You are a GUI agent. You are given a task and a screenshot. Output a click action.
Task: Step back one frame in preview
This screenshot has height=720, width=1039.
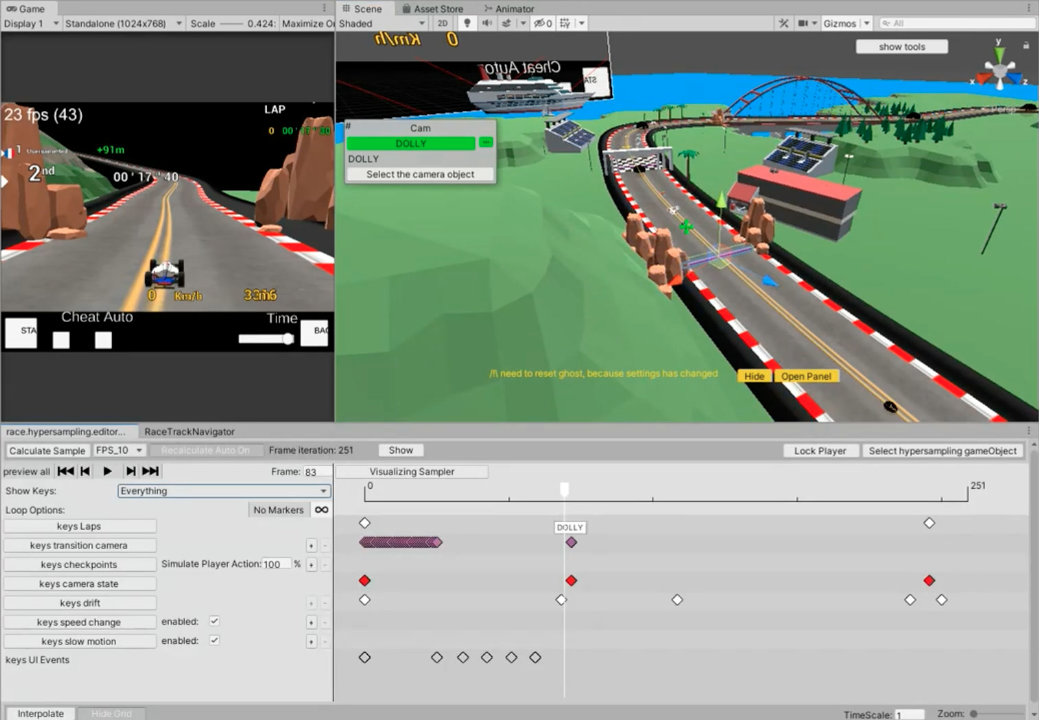85,471
